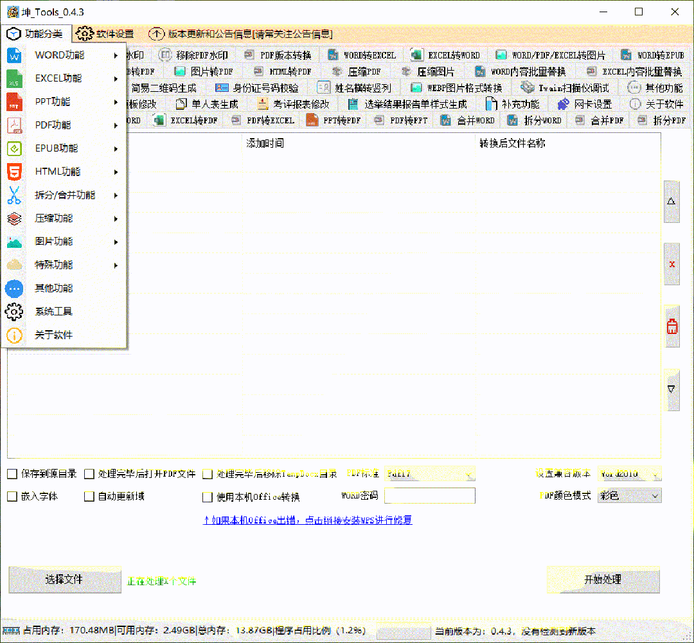The height and width of the screenshot is (643, 694).
Task: Click the blue Word icon in menu
Action: (14, 55)
